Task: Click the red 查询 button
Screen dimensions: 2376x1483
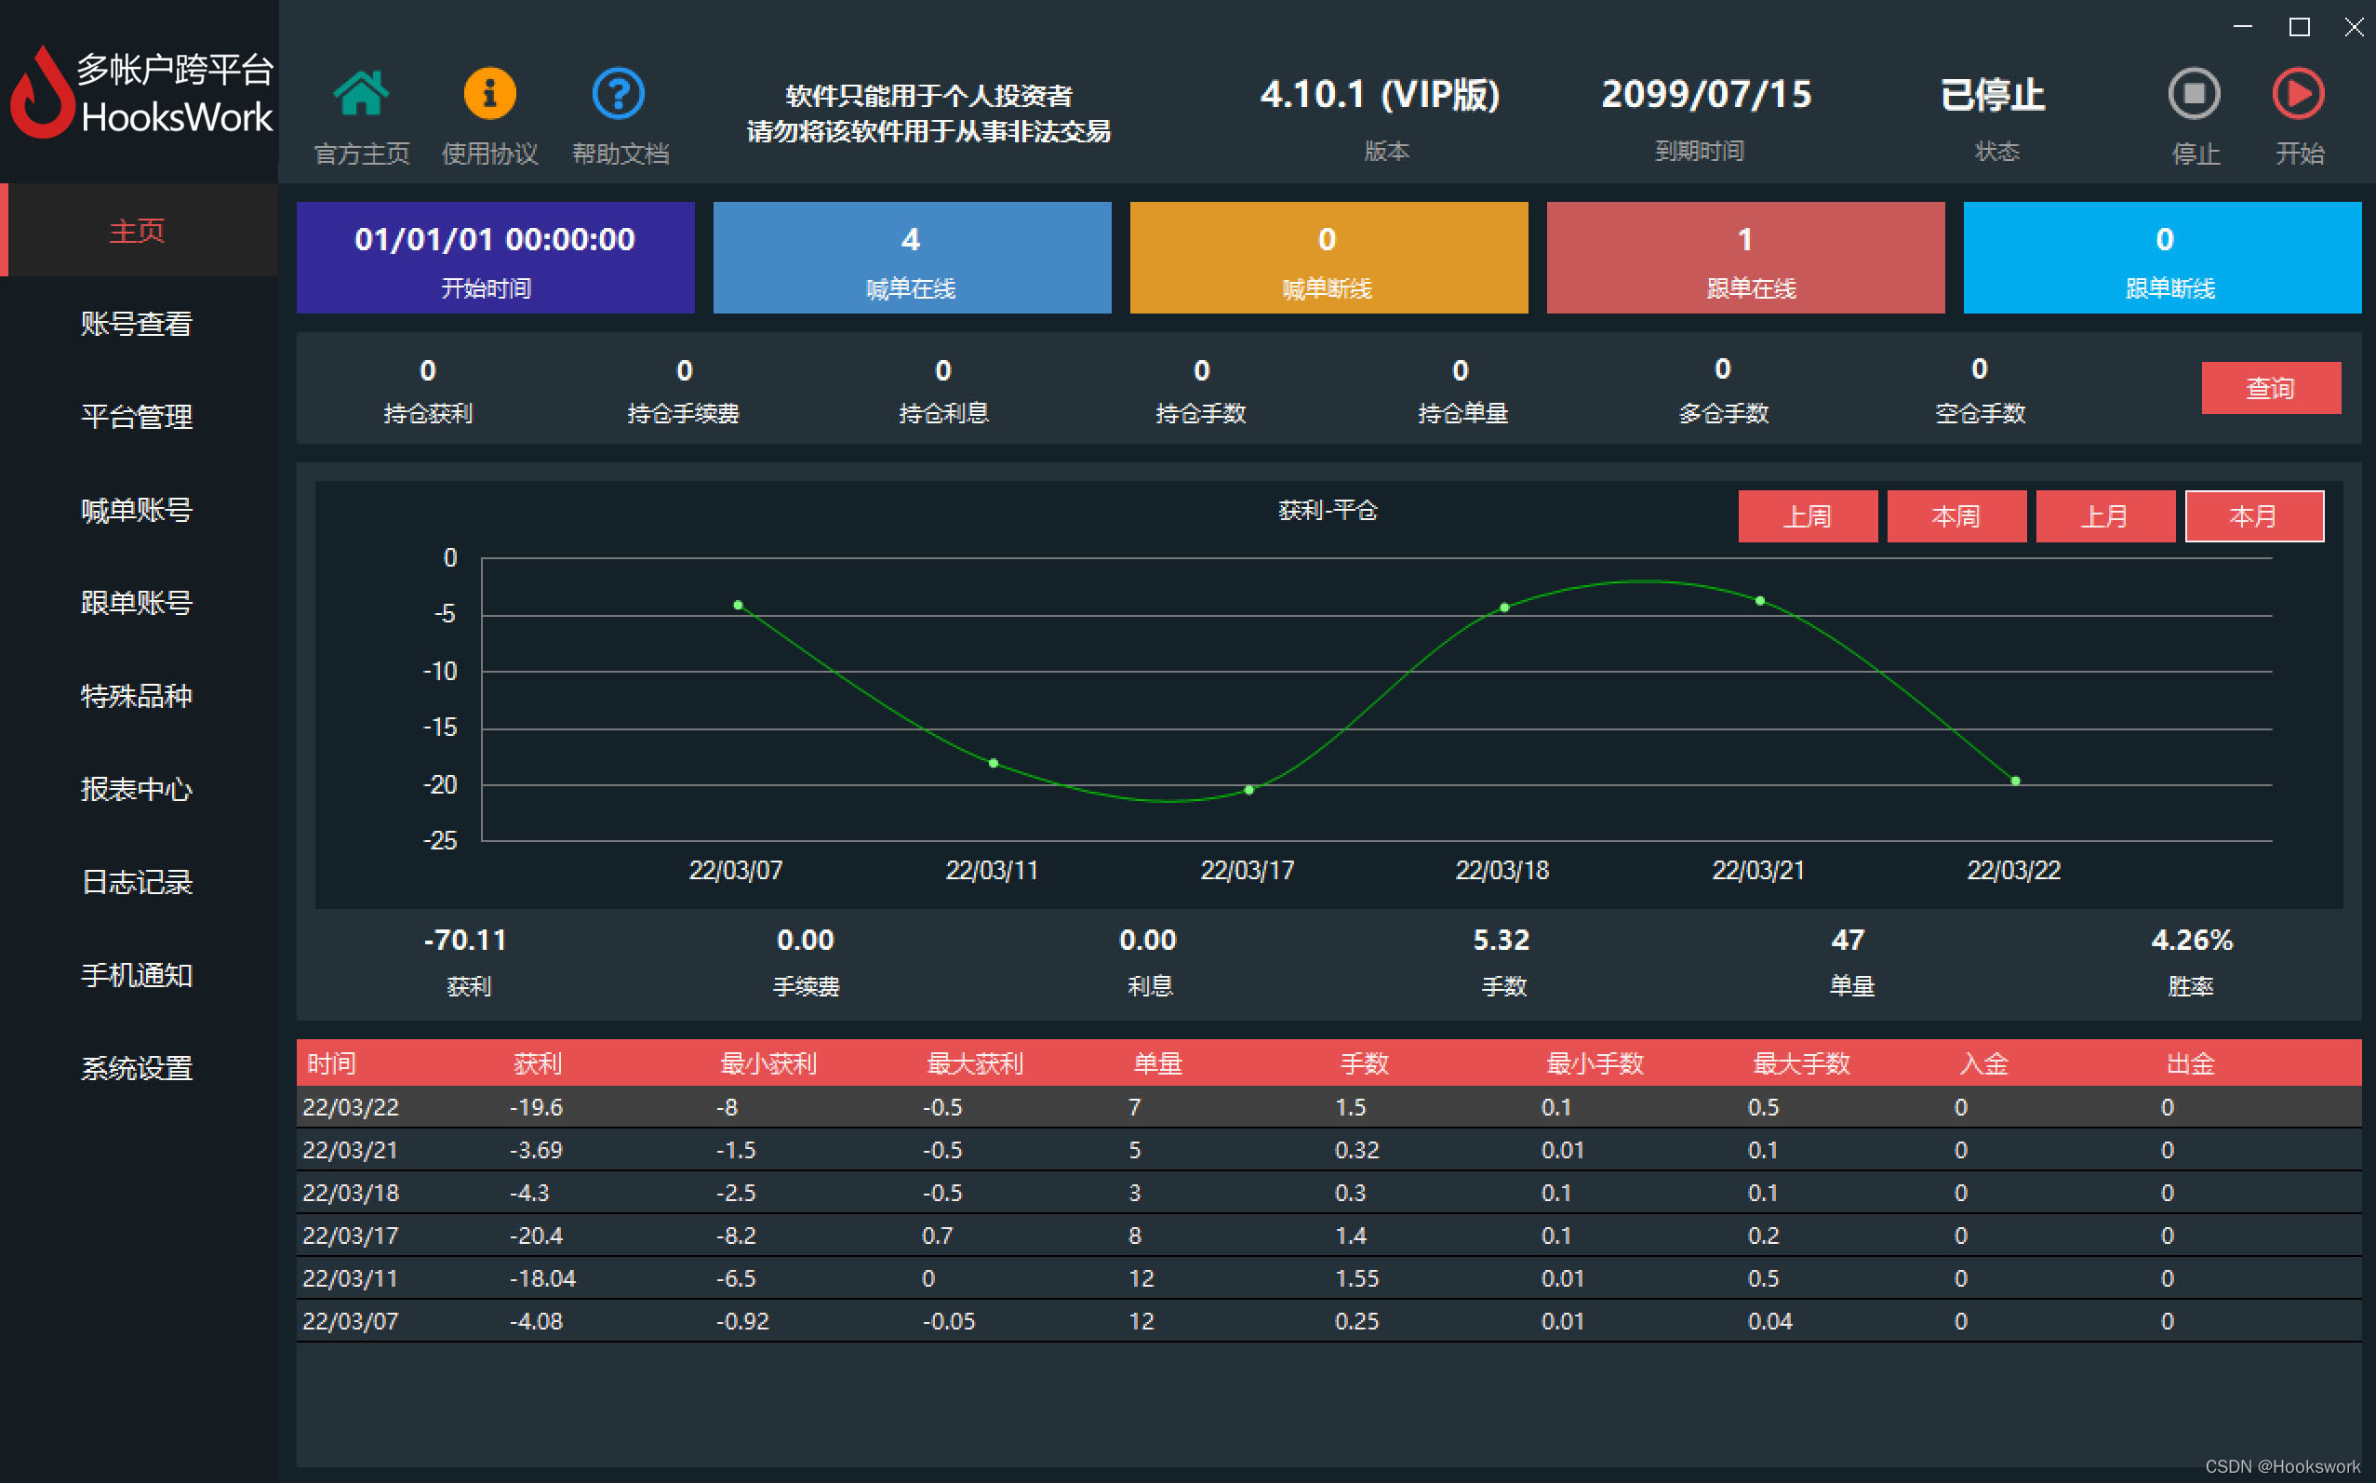Action: (x=2270, y=388)
